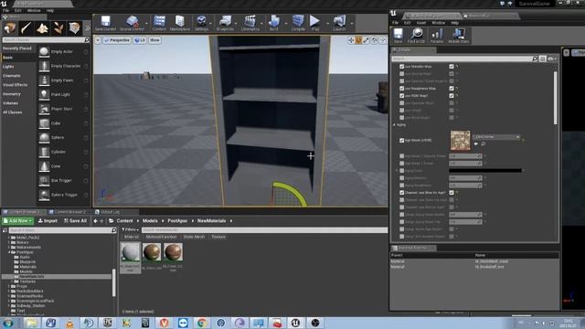Open the Settings toolbar button
This screenshot has height=329, width=585.
[201, 23]
